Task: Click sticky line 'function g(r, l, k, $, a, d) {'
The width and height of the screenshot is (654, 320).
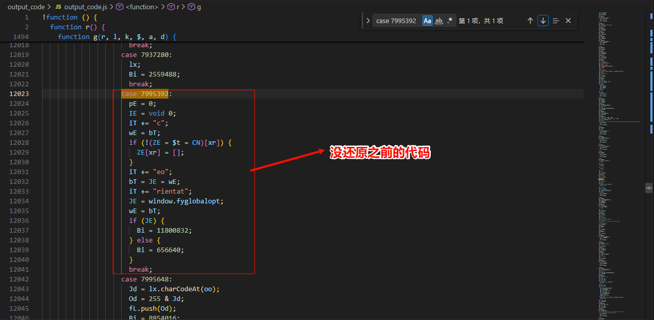Action: coord(117,36)
